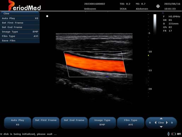Click the time 10:01:23

[170, 9]
